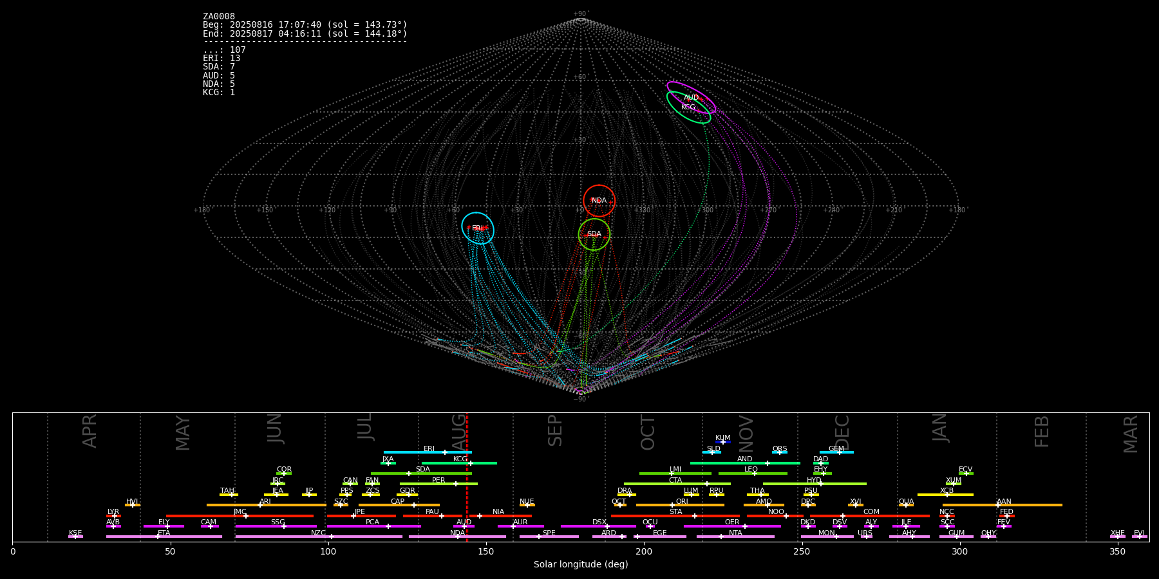
Task: Click the +300 longitude label on sky map
Action: [704, 210]
